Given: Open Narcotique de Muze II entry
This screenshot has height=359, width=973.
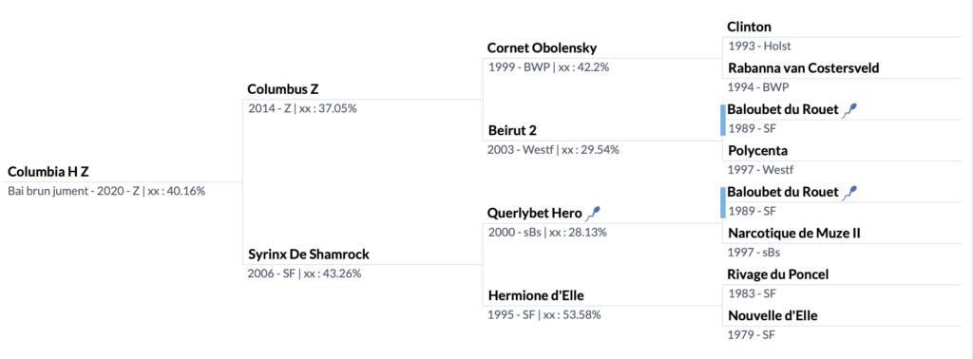Looking at the screenshot, I should click(793, 233).
